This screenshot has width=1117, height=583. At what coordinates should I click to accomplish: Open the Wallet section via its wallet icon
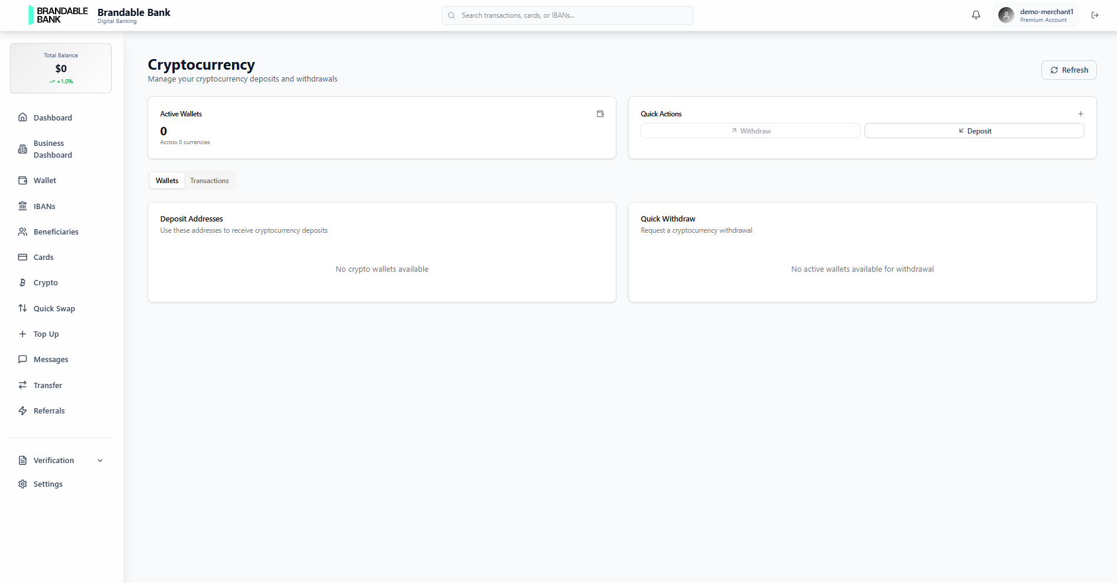pos(22,180)
